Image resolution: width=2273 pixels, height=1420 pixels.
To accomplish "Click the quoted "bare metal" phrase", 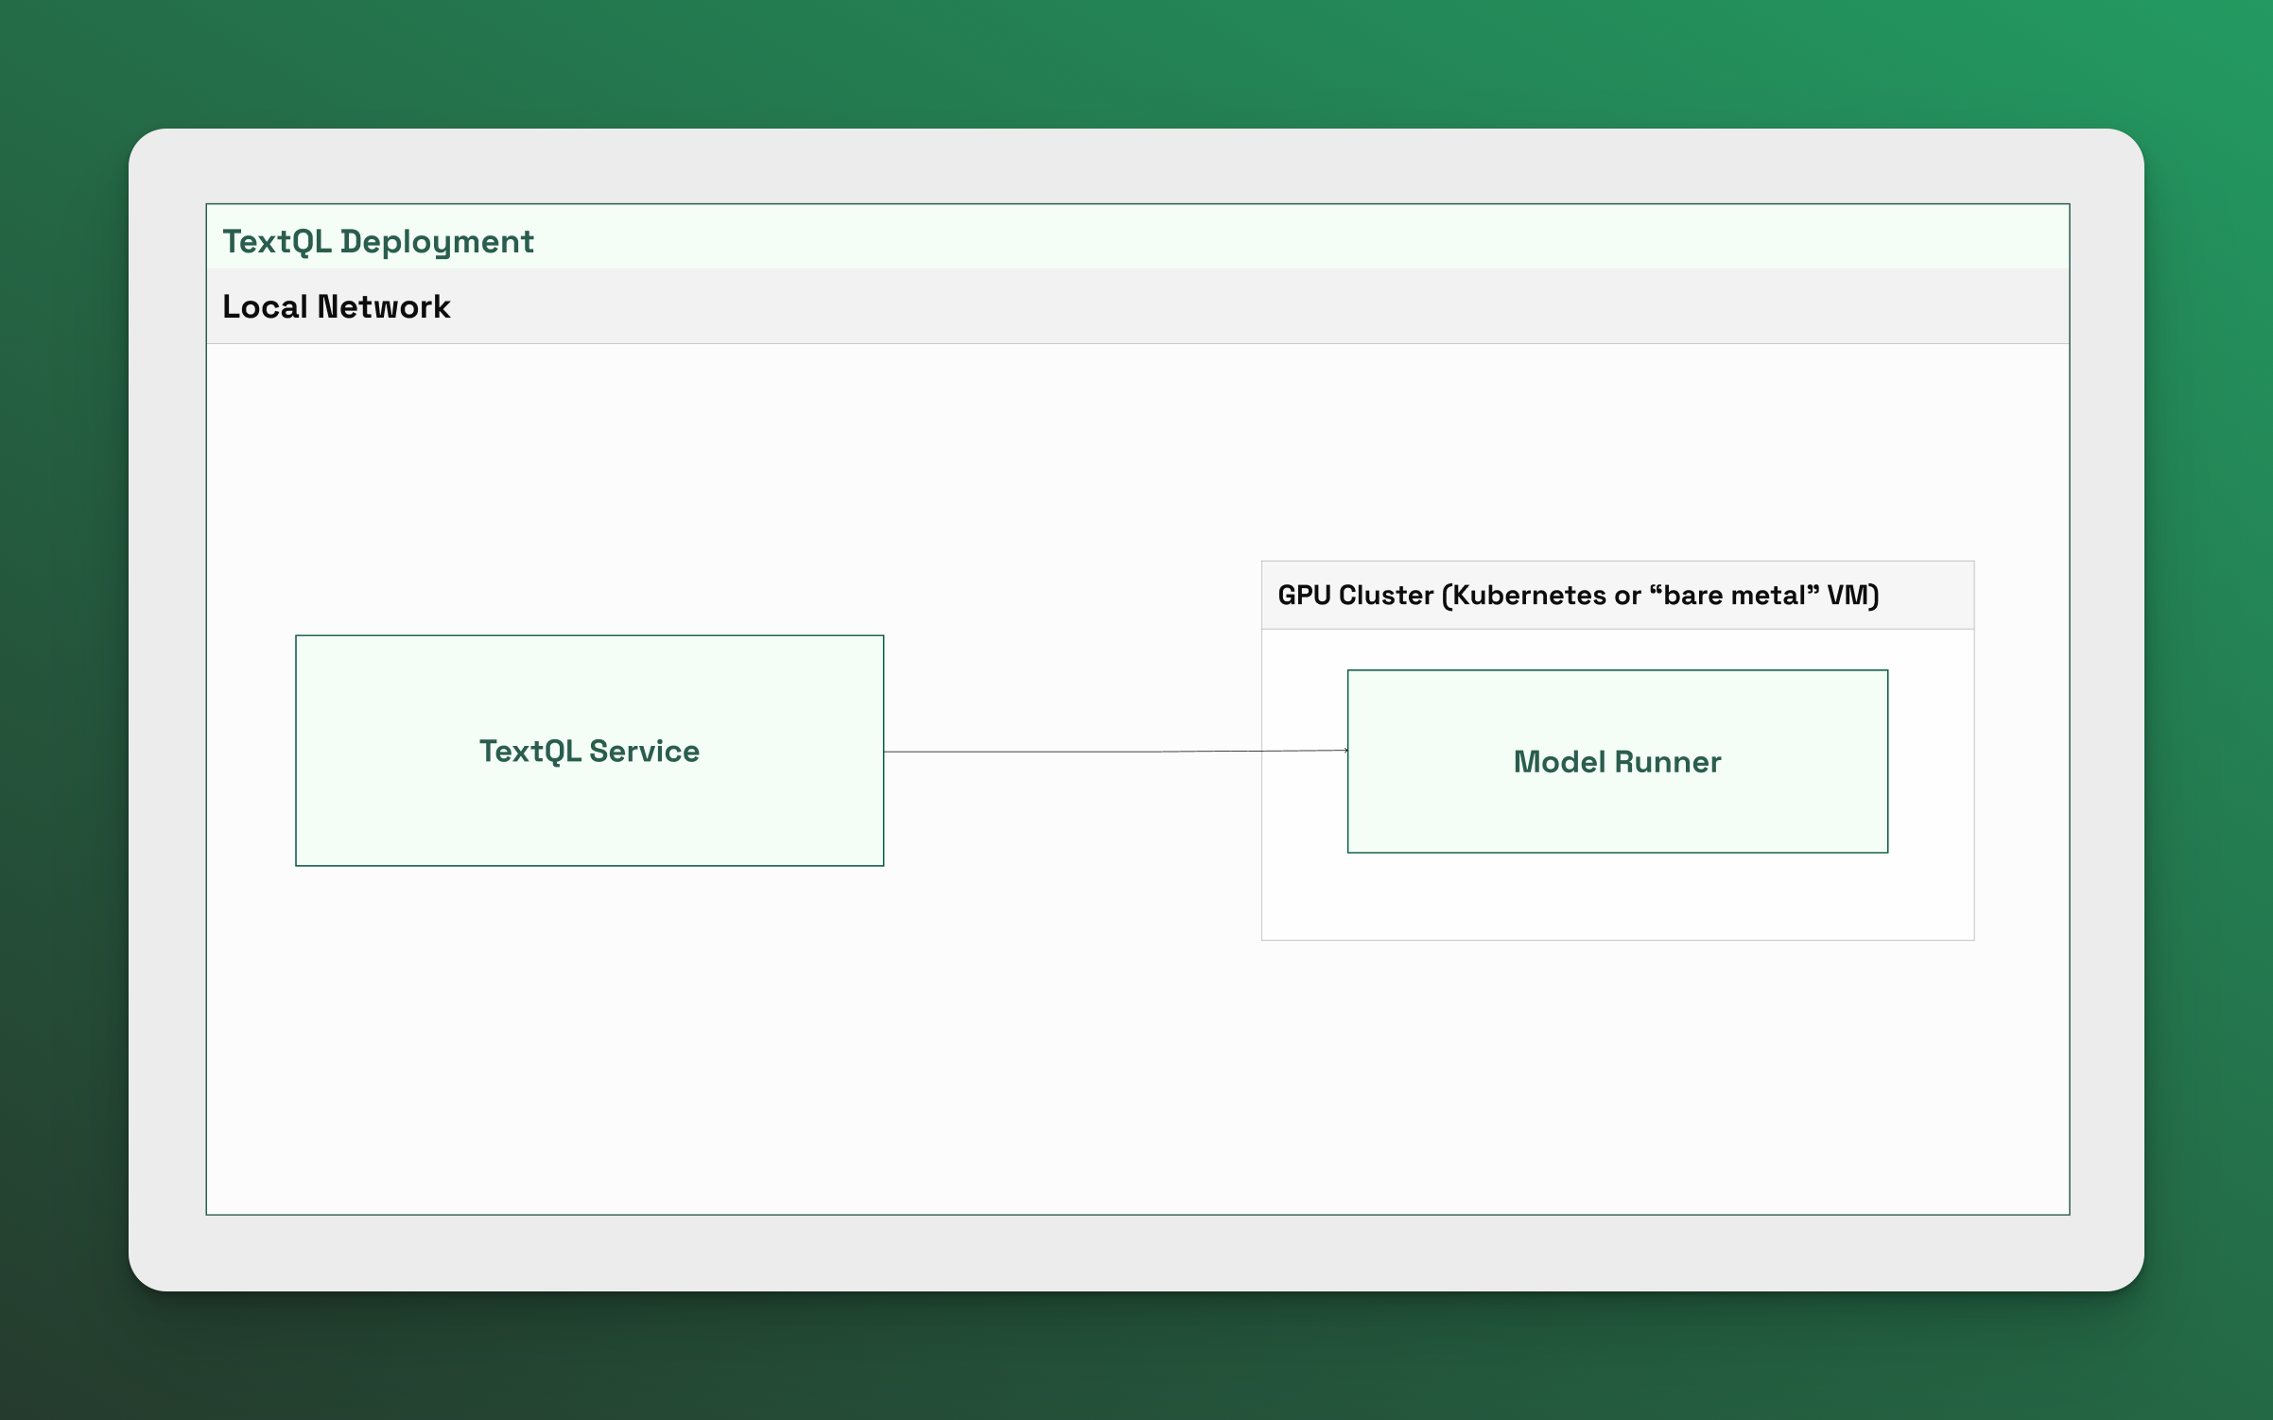I will (x=1734, y=596).
